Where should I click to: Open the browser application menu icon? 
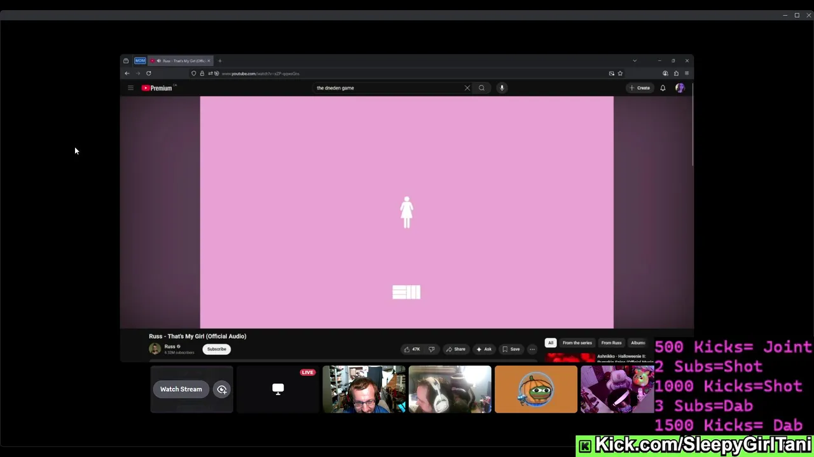687,74
